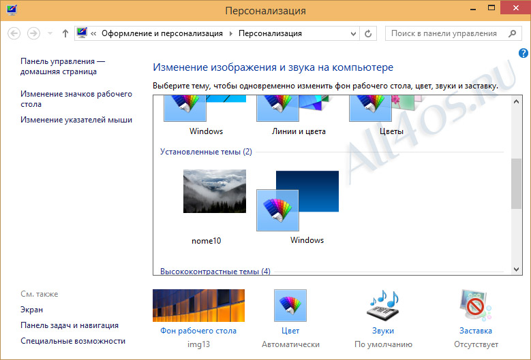Click the theme list scroll-down arrow

(x=516, y=269)
